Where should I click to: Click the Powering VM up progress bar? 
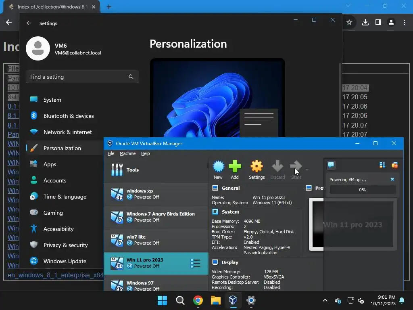363,190
